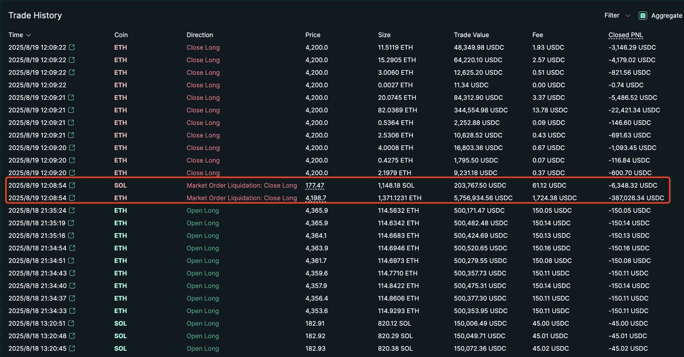This screenshot has height=357, width=684.
Task: Click the Closed PNL column header
Action: click(x=625, y=35)
